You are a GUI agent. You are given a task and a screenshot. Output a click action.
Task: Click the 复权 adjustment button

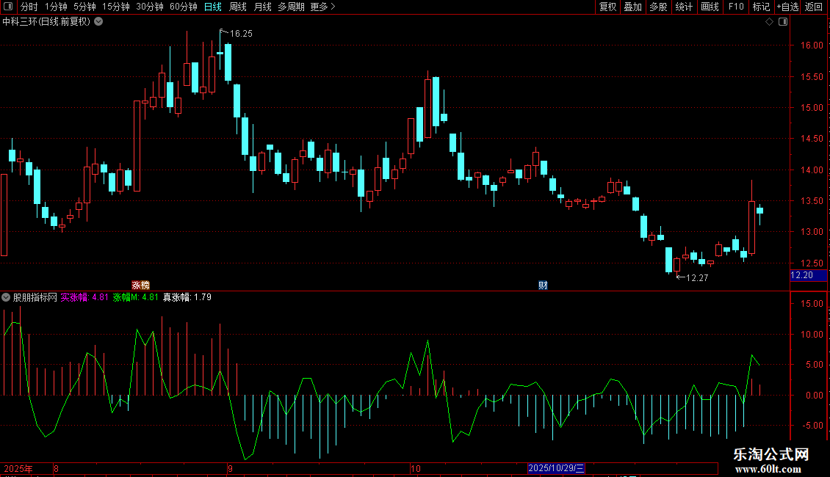click(x=607, y=7)
